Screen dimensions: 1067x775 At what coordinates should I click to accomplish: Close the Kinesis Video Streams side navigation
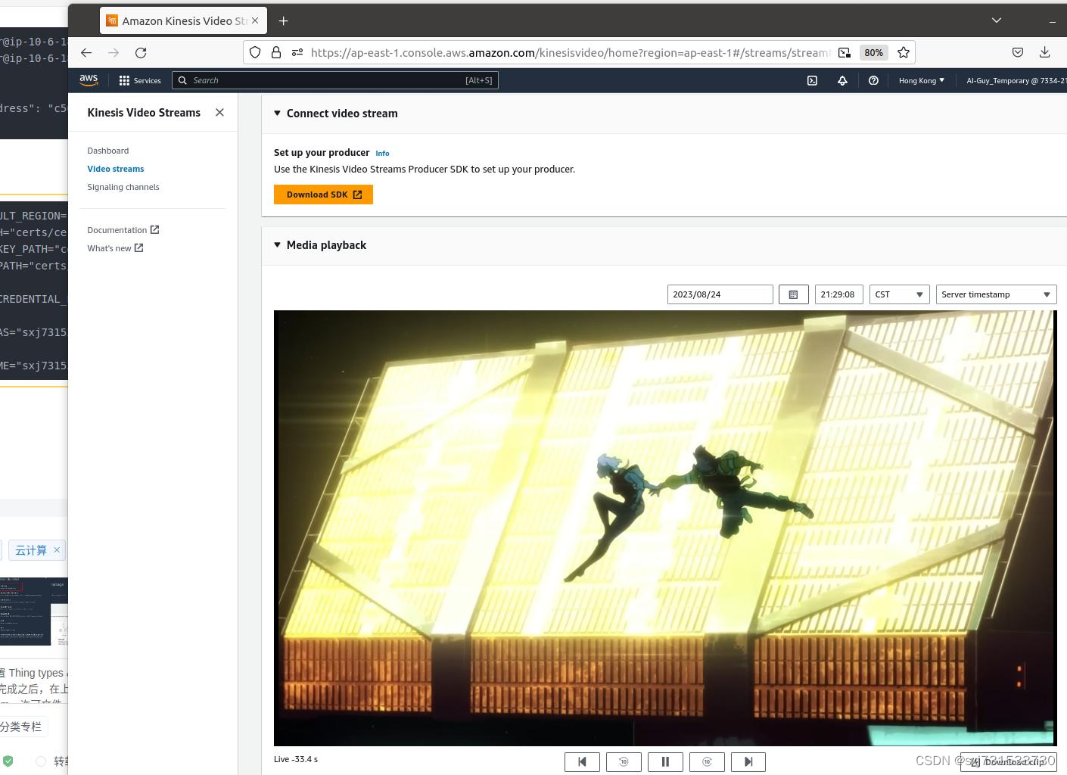pos(219,112)
